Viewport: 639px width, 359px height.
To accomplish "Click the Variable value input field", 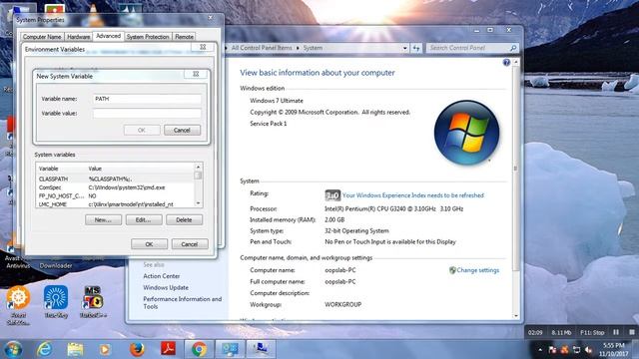I will click(x=147, y=113).
